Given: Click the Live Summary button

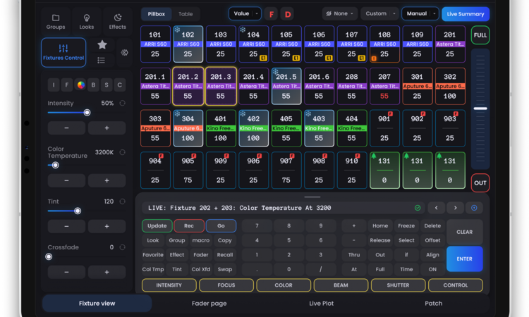Looking at the screenshot, I should pyautogui.click(x=466, y=14).
